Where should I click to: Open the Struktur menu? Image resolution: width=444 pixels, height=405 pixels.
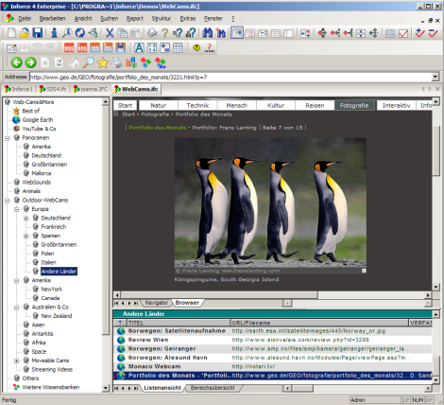(162, 19)
